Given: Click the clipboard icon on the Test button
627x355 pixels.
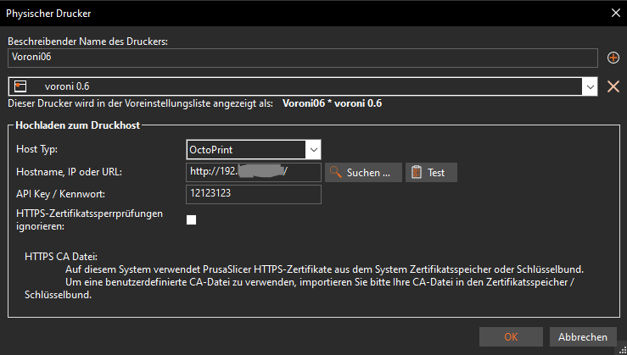Looking at the screenshot, I should point(416,173).
